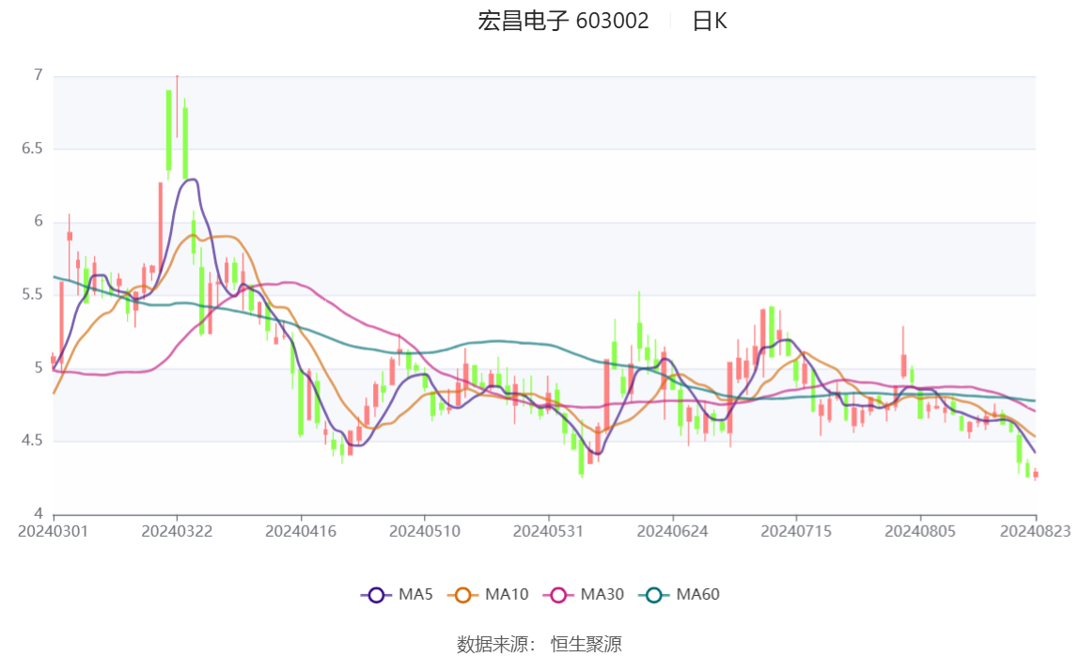
Task: Click the 20240823 date axis label
Action: pos(1035,531)
